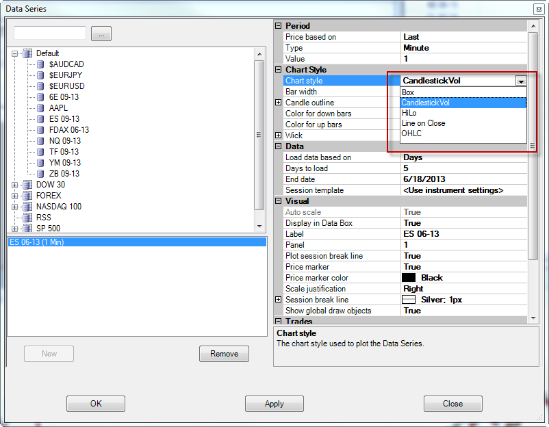Image resolution: width=549 pixels, height=427 pixels.
Task: Choose HiLo chart style option
Action: (x=463, y=113)
